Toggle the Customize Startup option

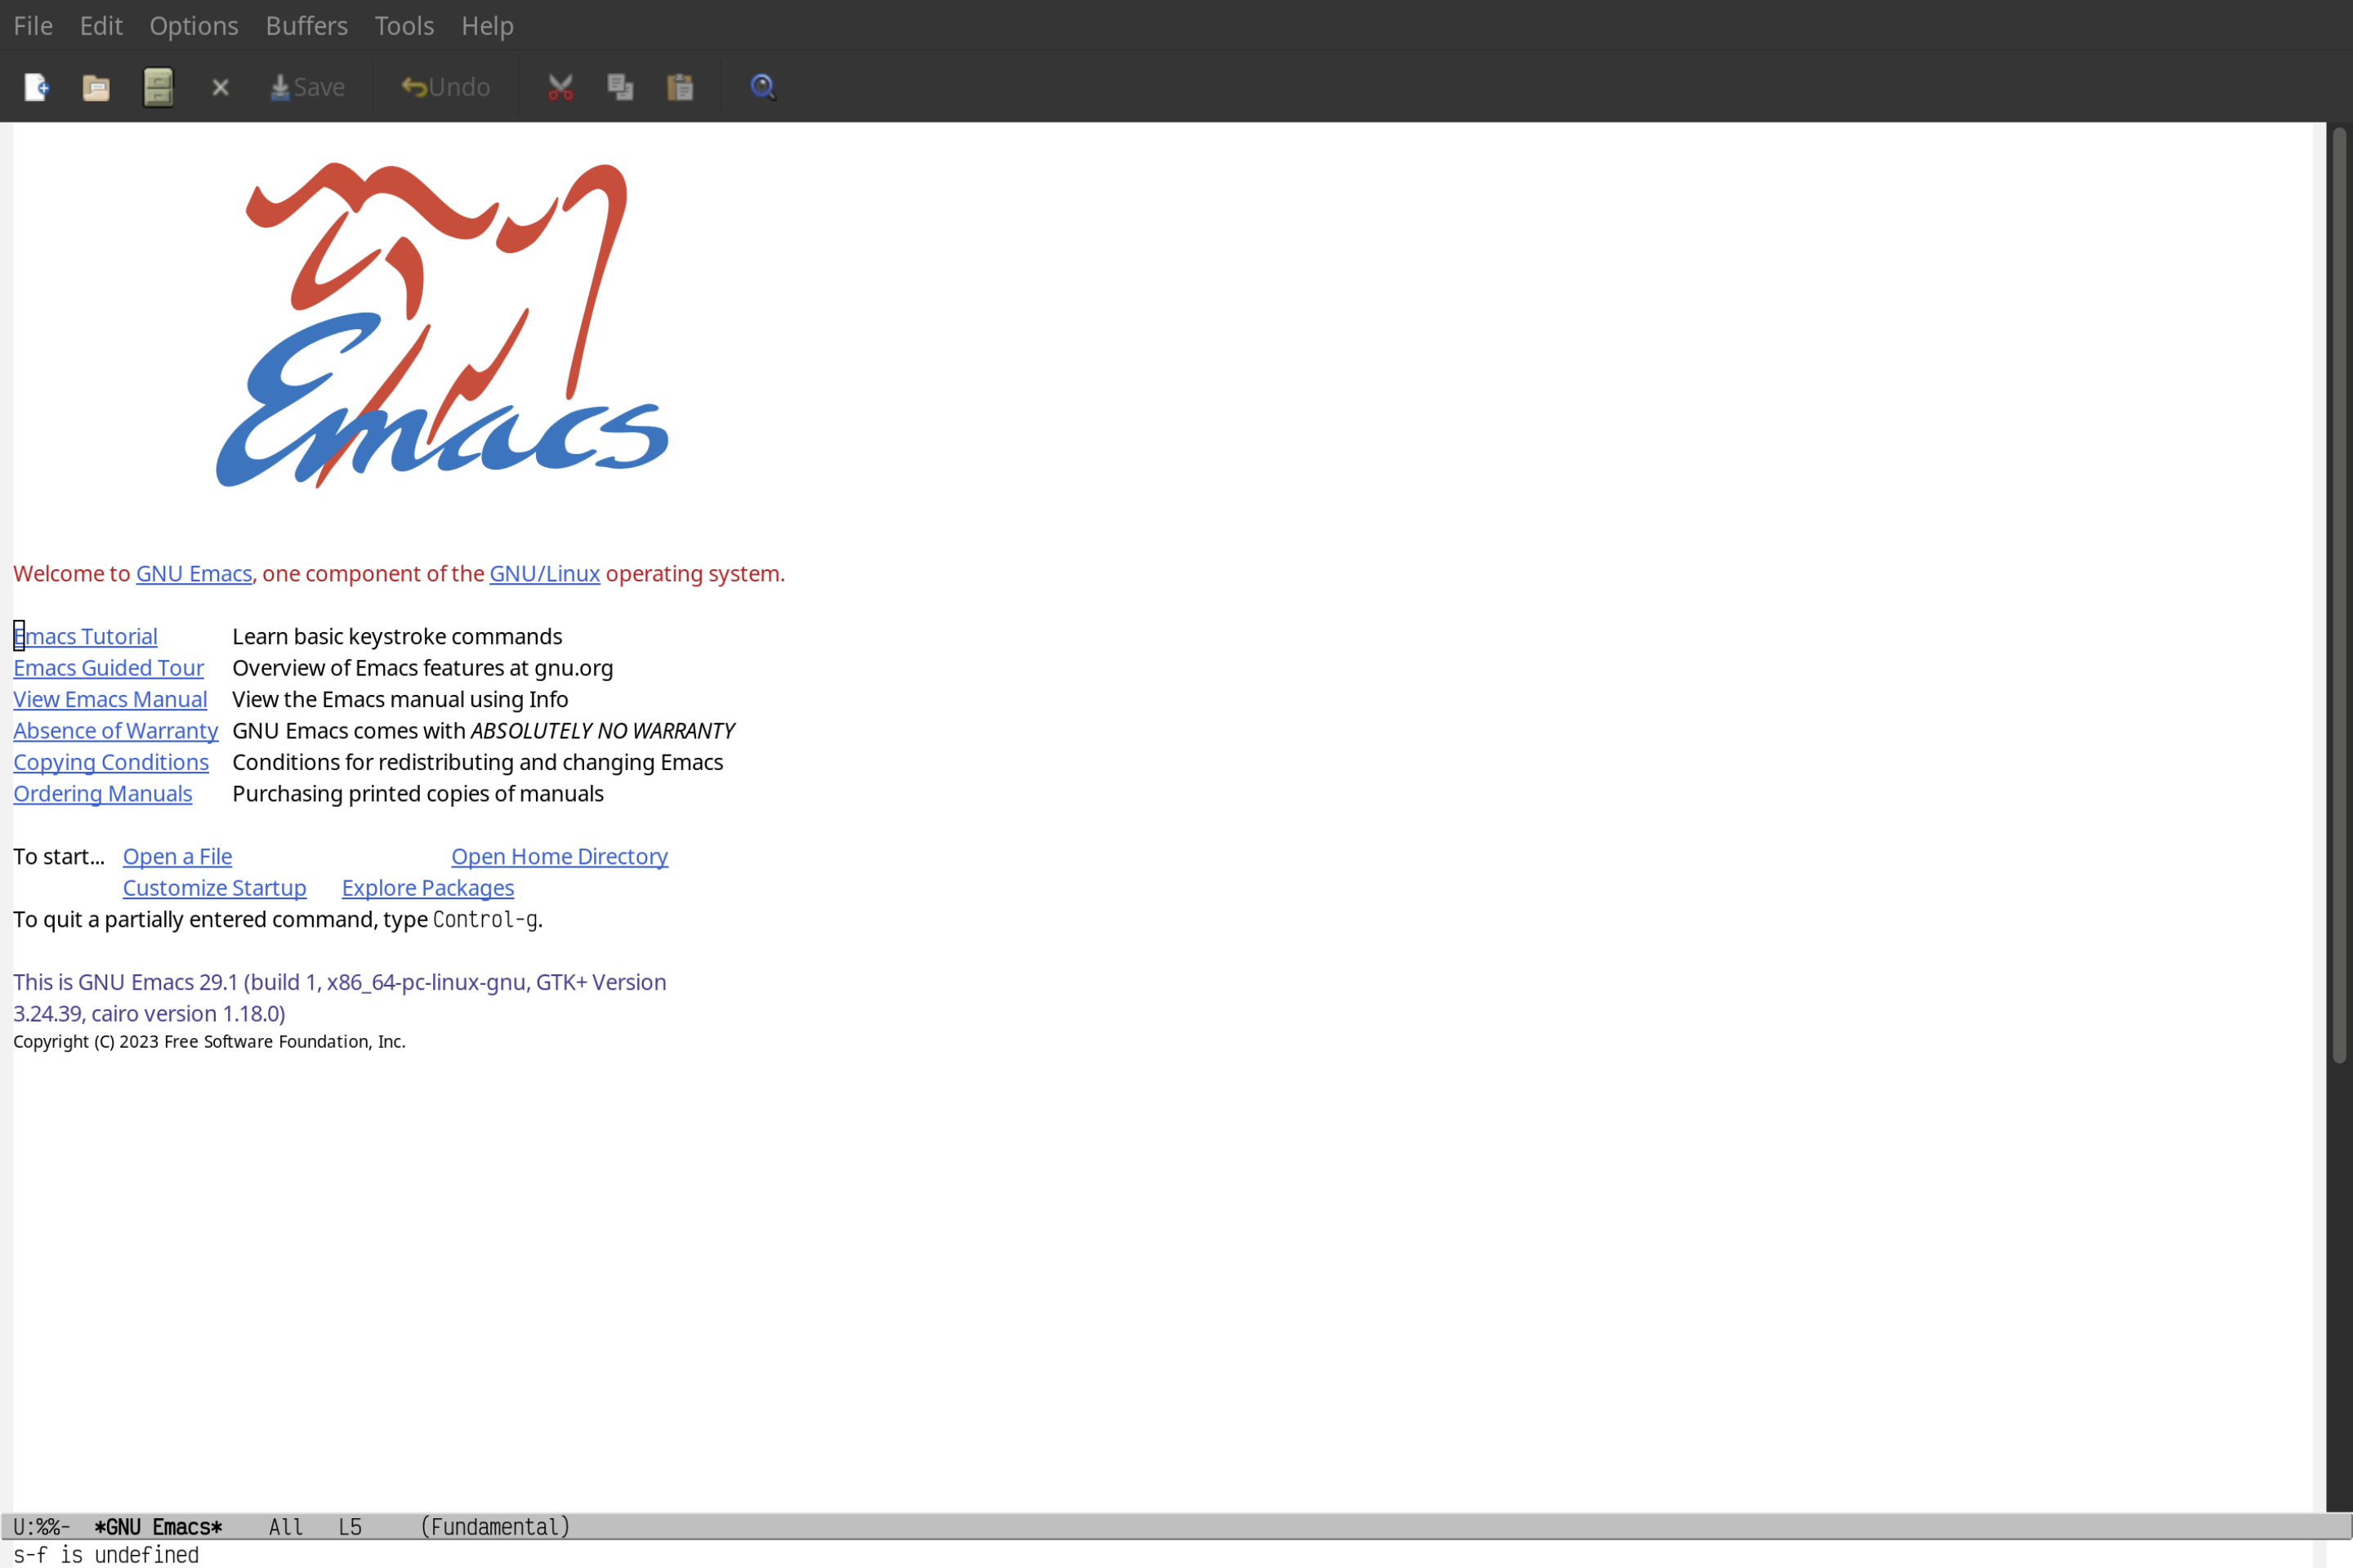coord(213,887)
